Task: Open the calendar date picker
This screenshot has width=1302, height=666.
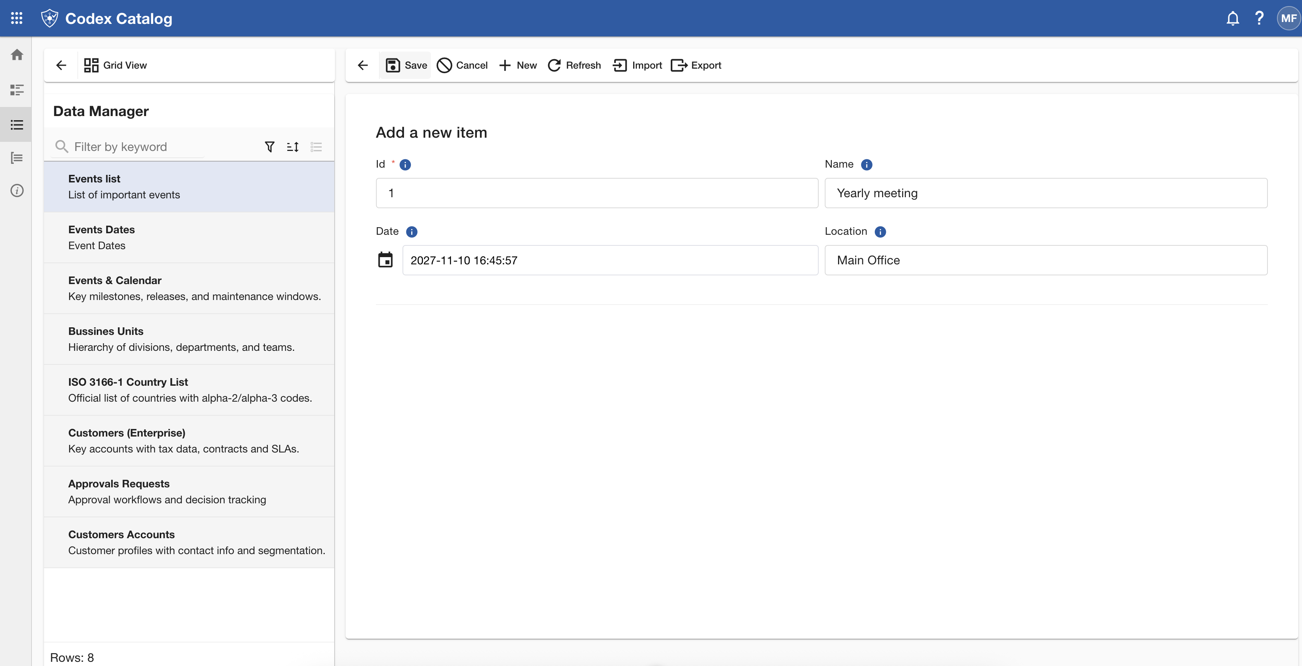Action: coord(386,260)
